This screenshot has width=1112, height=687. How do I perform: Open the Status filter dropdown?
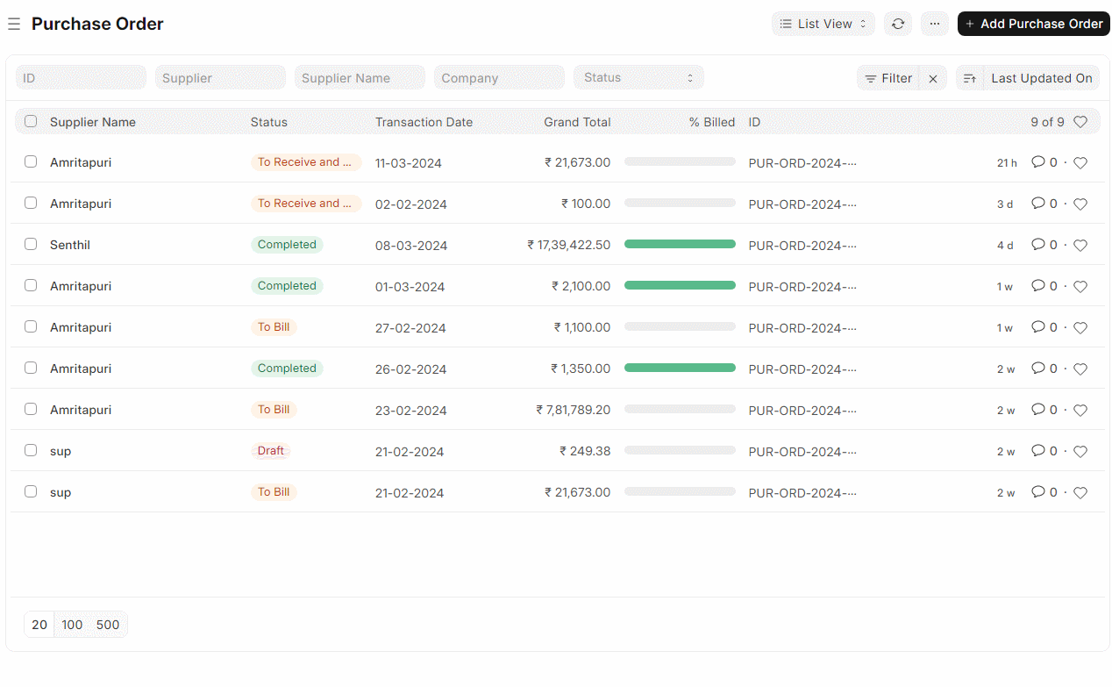tap(638, 77)
